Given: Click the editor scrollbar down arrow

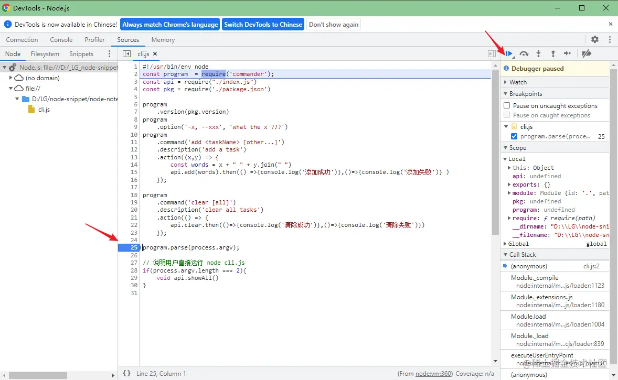Looking at the screenshot, I should (495, 362).
